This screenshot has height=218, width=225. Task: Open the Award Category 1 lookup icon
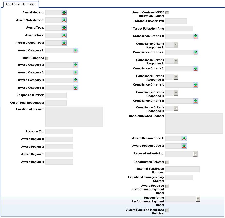(75, 51)
